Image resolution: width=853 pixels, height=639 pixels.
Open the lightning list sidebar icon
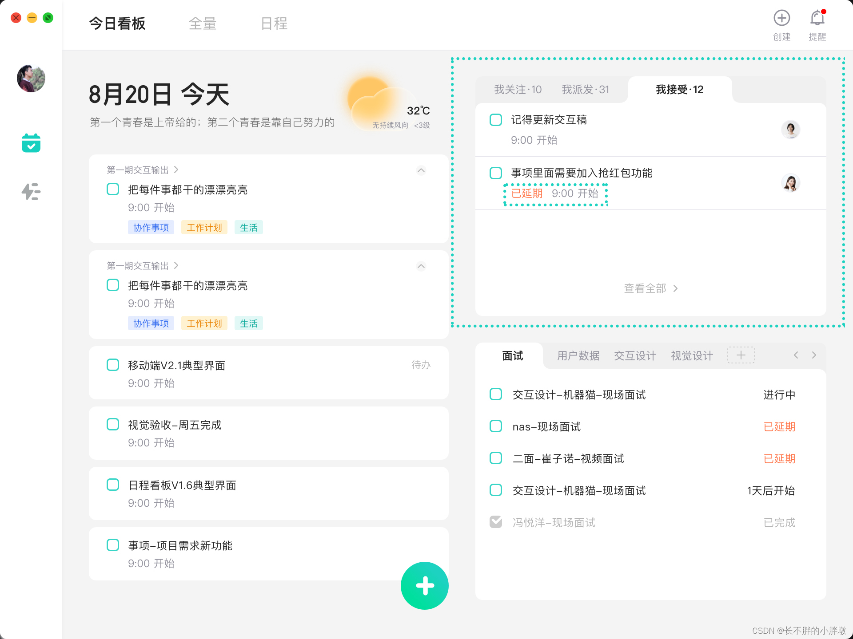click(31, 192)
